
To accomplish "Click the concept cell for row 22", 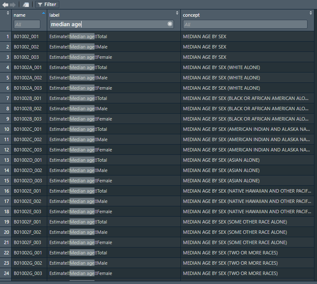I will tap(230, 253).
